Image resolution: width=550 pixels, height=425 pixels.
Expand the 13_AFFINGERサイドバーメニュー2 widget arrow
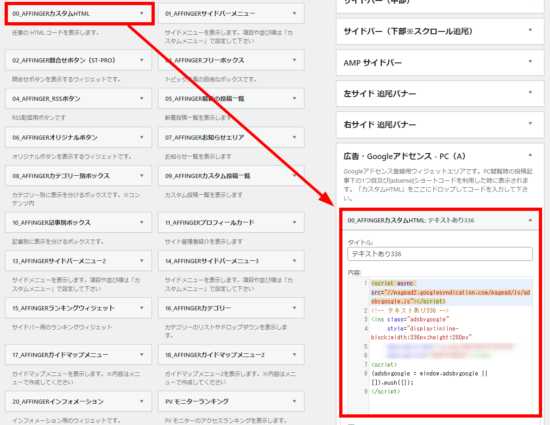pyautogui.click(x=142, y=260)
